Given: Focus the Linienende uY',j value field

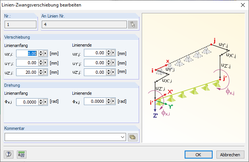Looking at the screenshot, I should click(x=95, y=63).
